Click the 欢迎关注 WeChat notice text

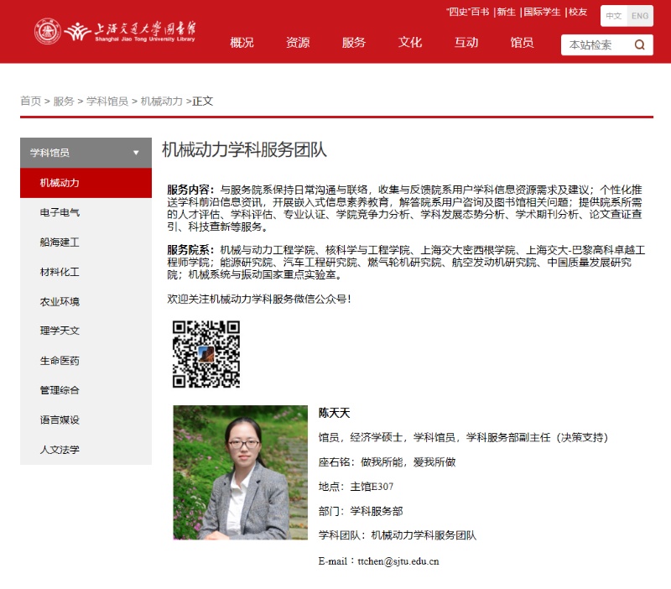pos(259,299)
